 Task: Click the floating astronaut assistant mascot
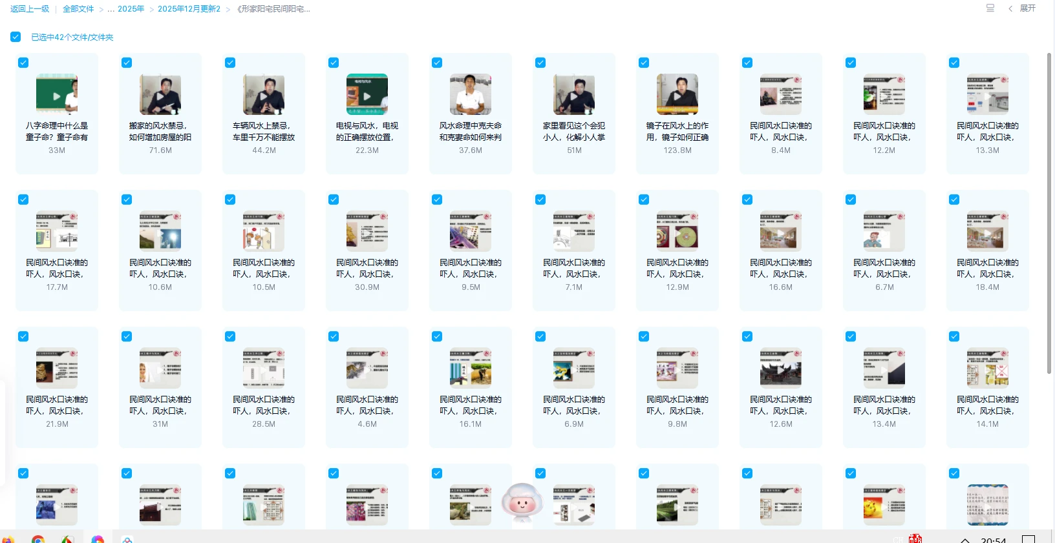[x=522, y=503]
